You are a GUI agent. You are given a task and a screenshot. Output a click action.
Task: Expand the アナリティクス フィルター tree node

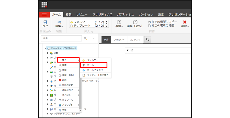pos(48,114)
